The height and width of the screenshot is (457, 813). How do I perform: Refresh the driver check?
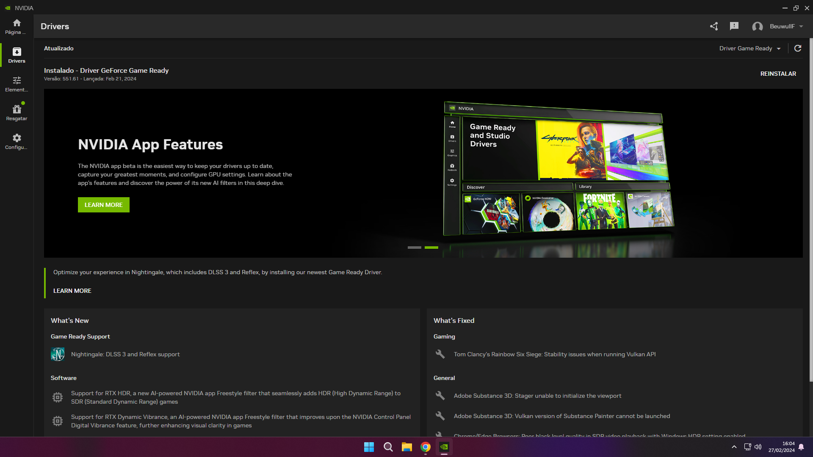coord(798,48)
